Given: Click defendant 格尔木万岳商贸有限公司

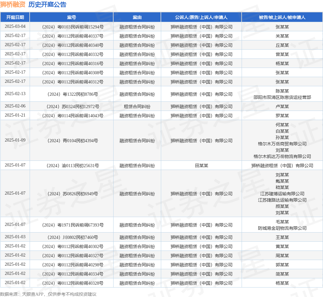Looking at the screenshot, I should coord(282,144).
